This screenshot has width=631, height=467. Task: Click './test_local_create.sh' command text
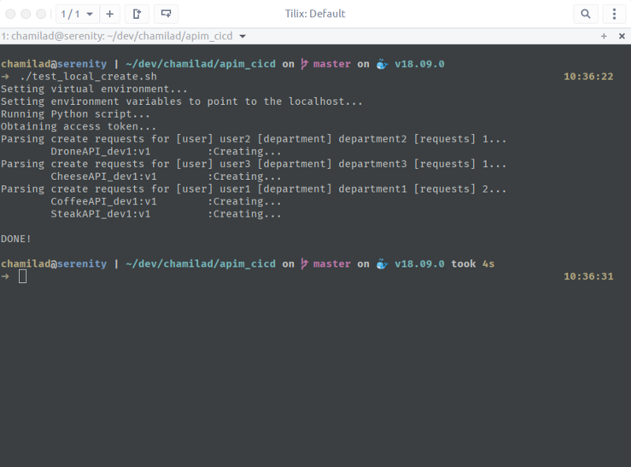[88, 77]
